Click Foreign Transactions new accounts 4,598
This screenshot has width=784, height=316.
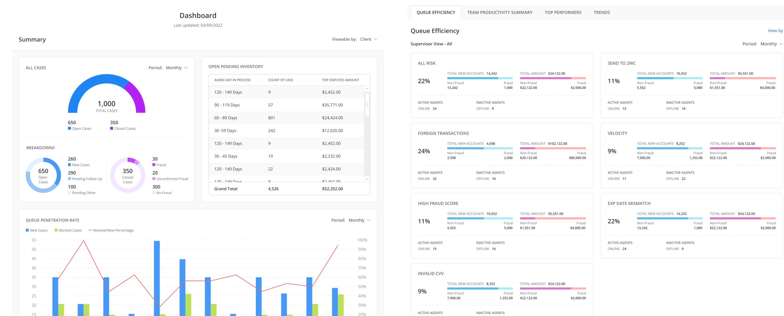pos(490,144)
